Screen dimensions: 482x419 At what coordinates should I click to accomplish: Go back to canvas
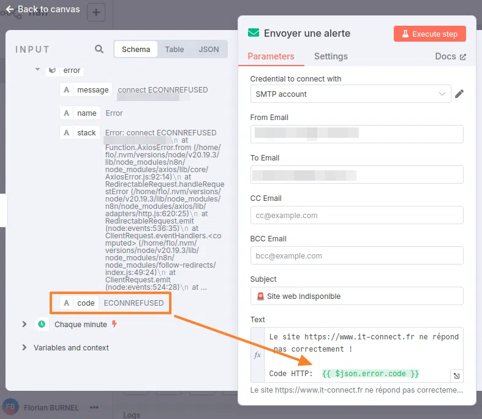[43, 9]
